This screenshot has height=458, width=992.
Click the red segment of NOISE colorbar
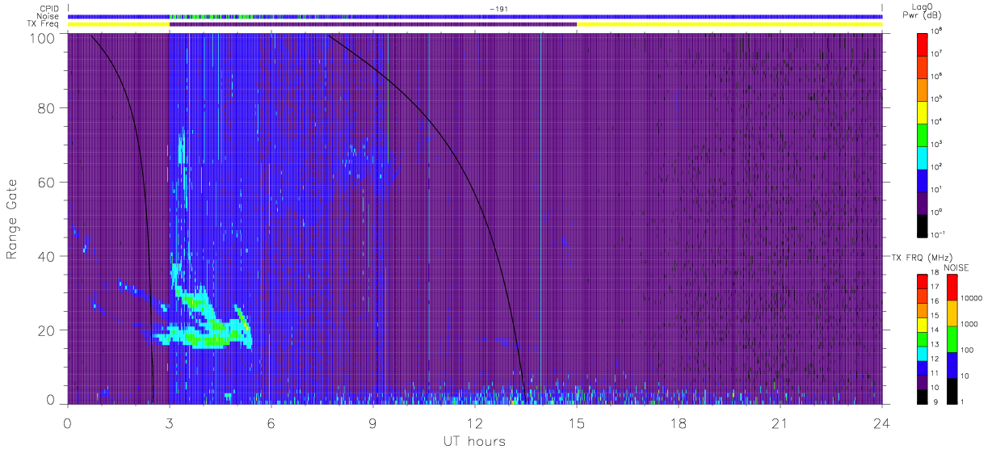pos(952,287)
